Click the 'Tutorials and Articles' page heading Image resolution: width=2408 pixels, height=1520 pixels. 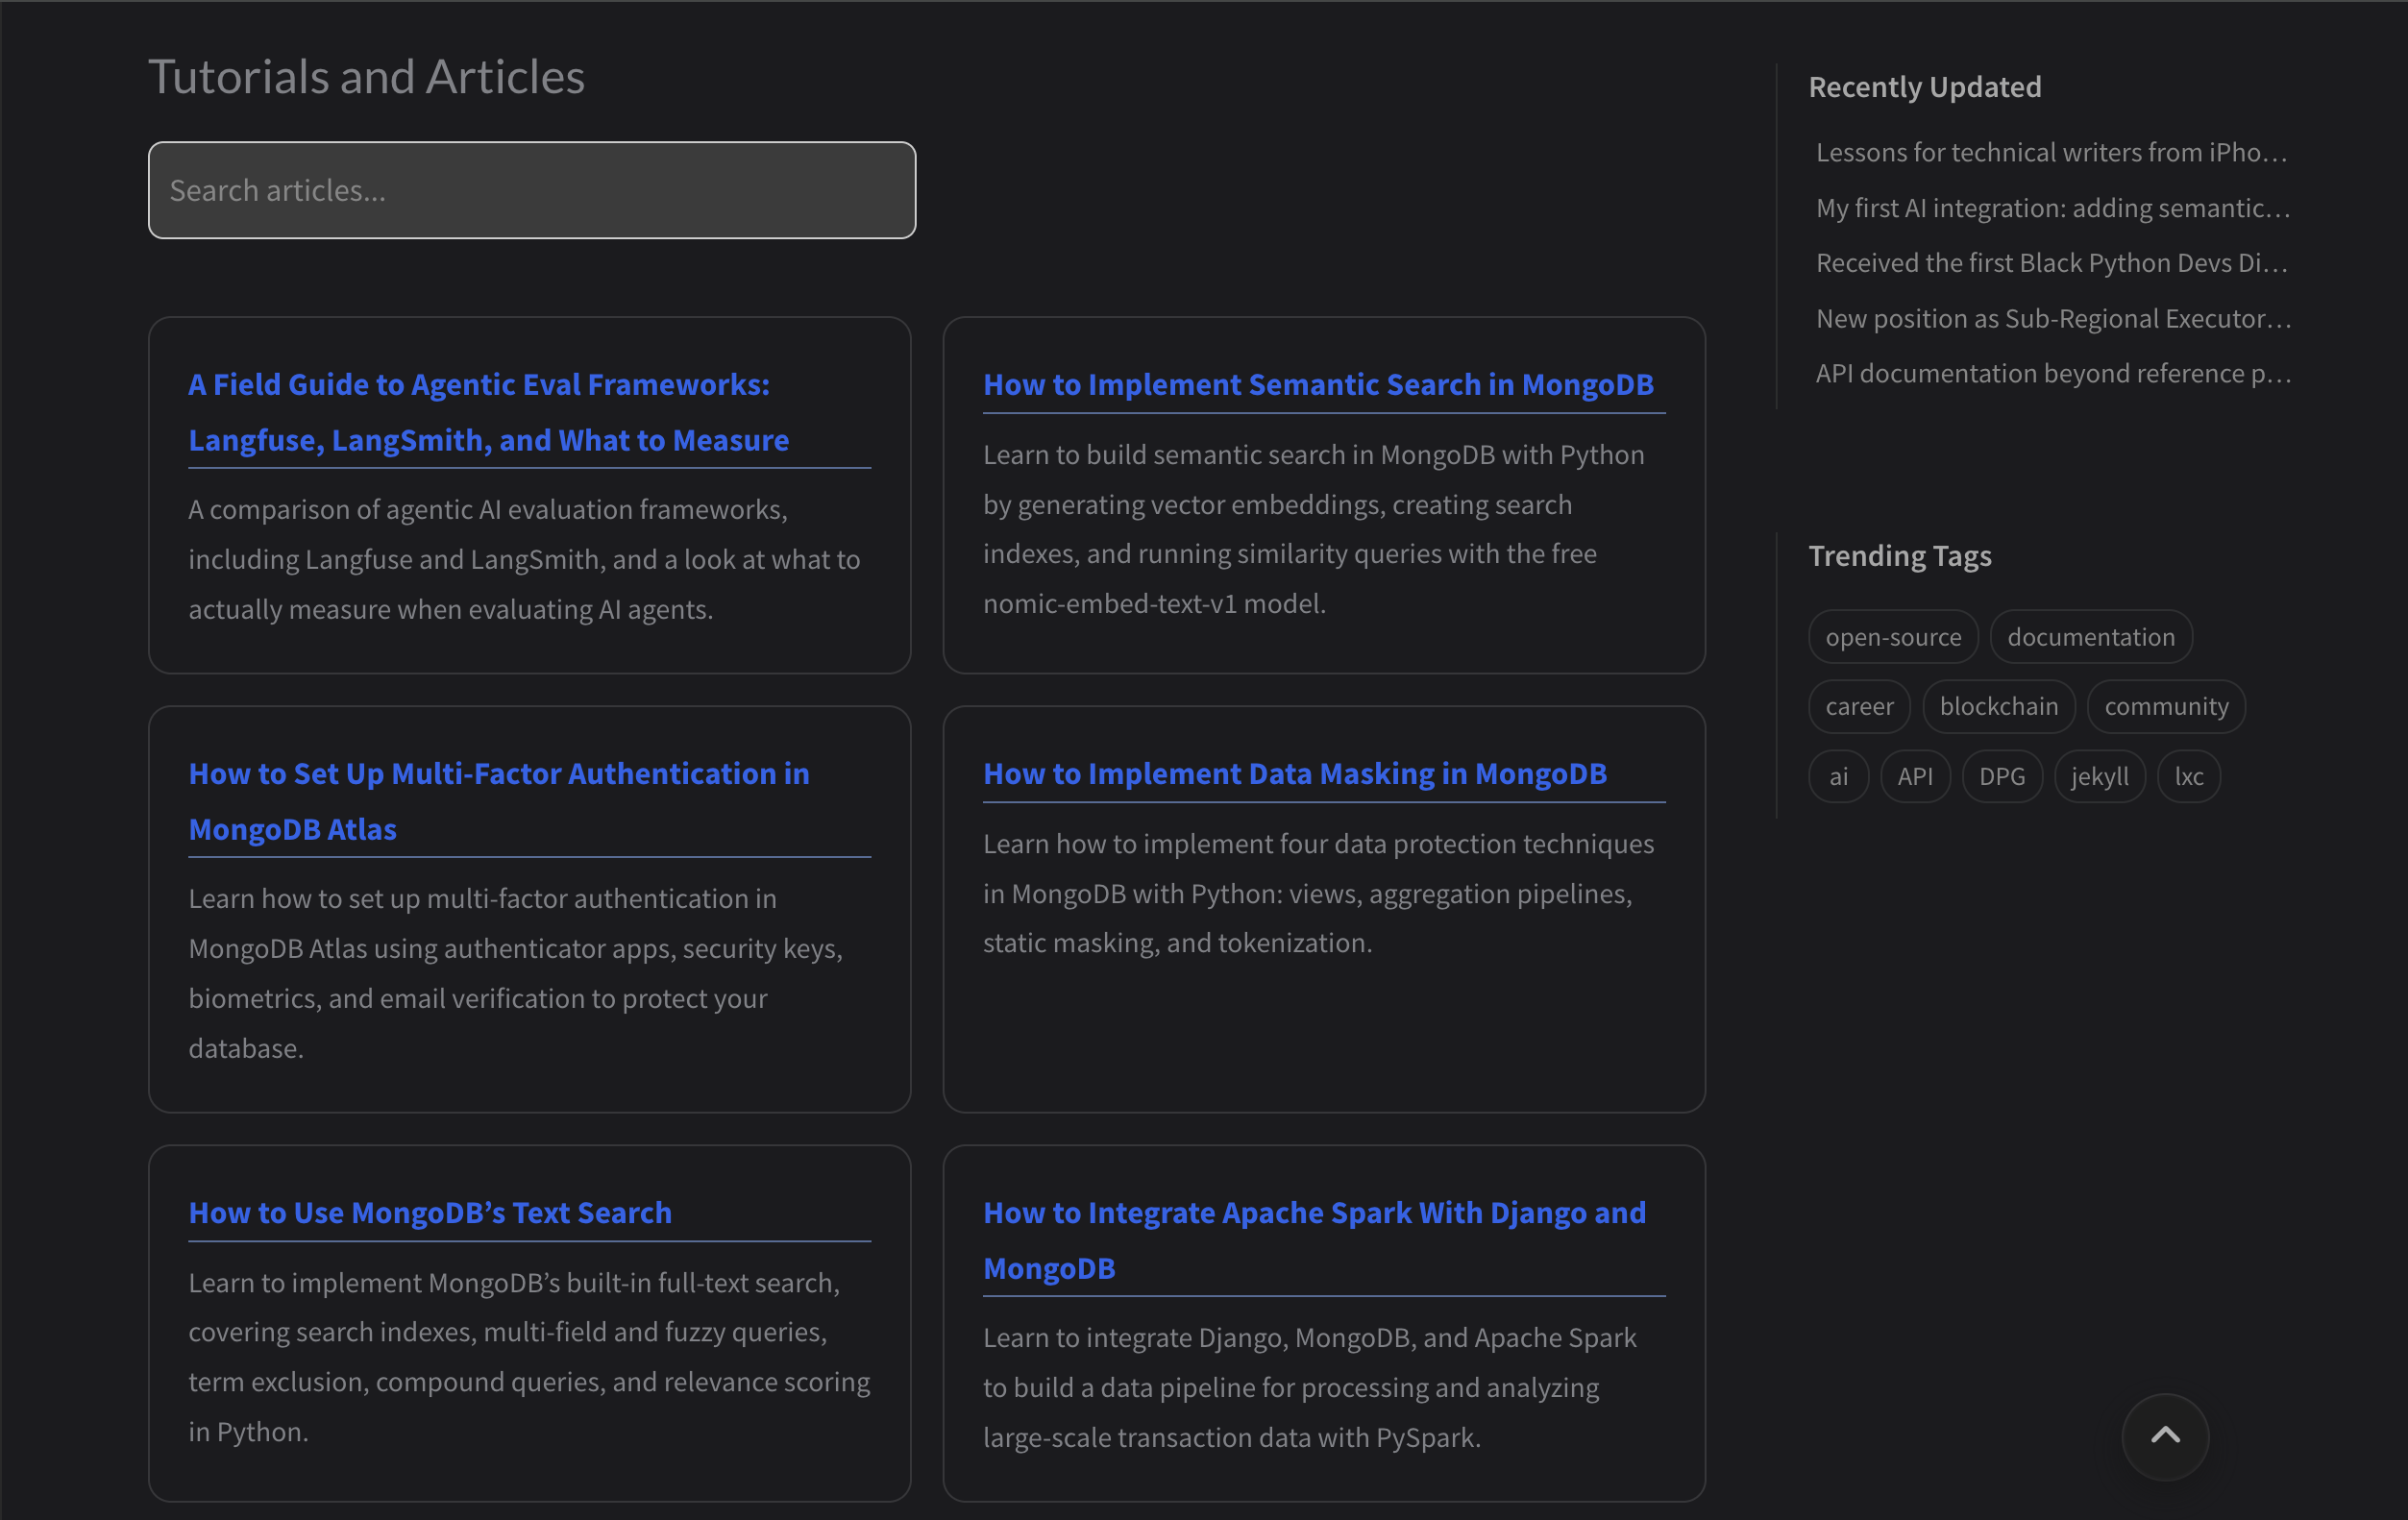tap(367, 76)
